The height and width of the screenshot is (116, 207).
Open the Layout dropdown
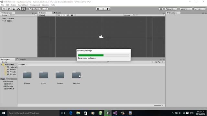(x=200, y=9)
